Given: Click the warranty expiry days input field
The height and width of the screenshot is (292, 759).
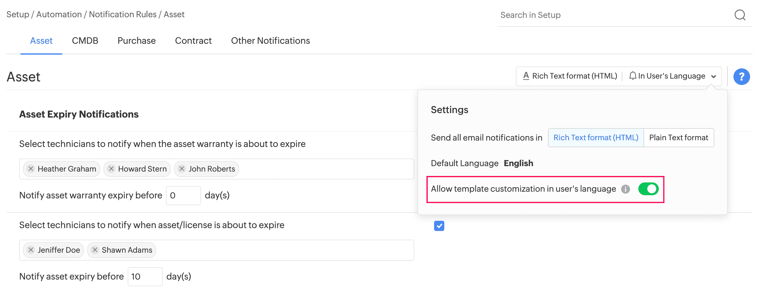Looking at the screenshot, I should coord(183,196).
